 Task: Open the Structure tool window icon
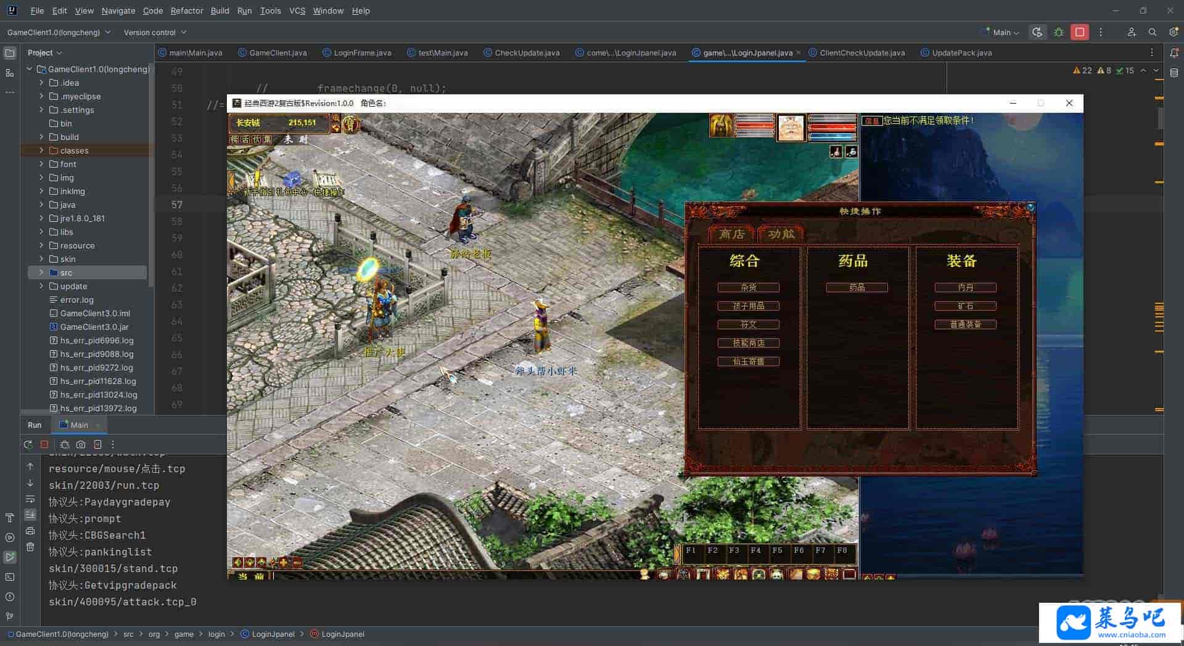tap(10, 73)
